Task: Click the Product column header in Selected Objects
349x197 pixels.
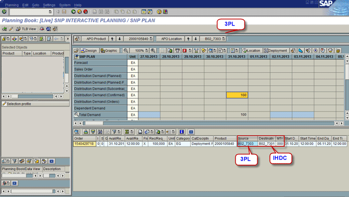Action: click(12, 54)
